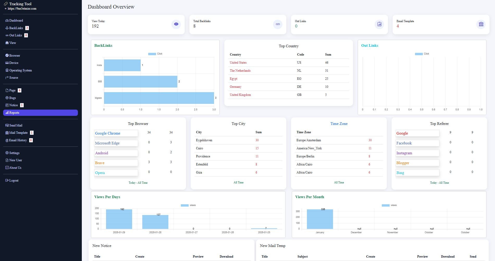Click Cairo in Top City table
Screen dimensions: 495x261
[200, 148]
